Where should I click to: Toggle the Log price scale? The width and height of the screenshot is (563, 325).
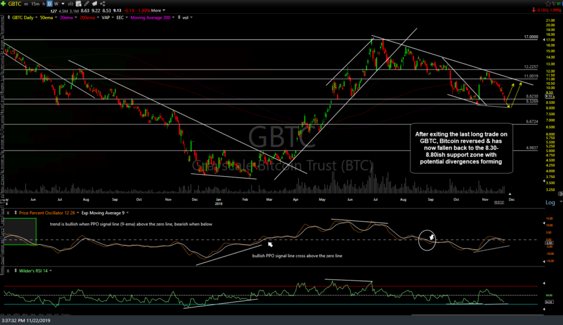(550, 203)
